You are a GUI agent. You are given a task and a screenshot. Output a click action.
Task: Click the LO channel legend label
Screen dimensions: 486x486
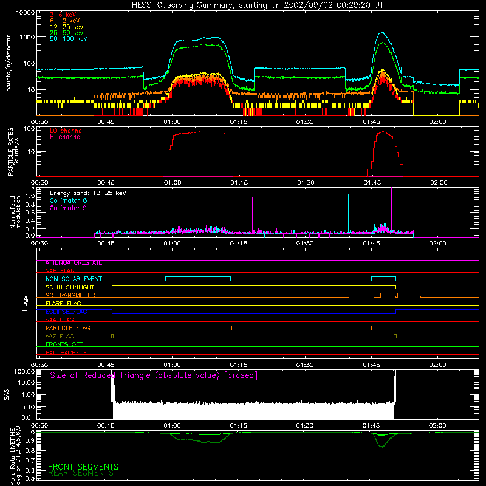pos(67,131)
